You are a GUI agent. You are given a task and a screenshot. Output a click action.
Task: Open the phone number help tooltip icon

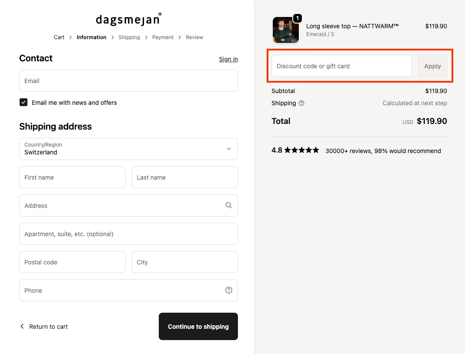tap(228, 290)
